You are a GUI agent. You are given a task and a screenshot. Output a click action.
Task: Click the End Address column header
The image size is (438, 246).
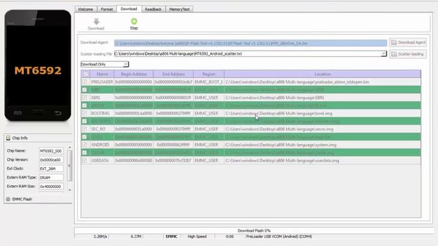pos(173,74)
